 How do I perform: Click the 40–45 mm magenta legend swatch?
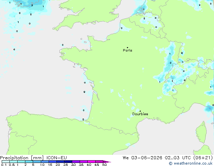pos(91,162)
